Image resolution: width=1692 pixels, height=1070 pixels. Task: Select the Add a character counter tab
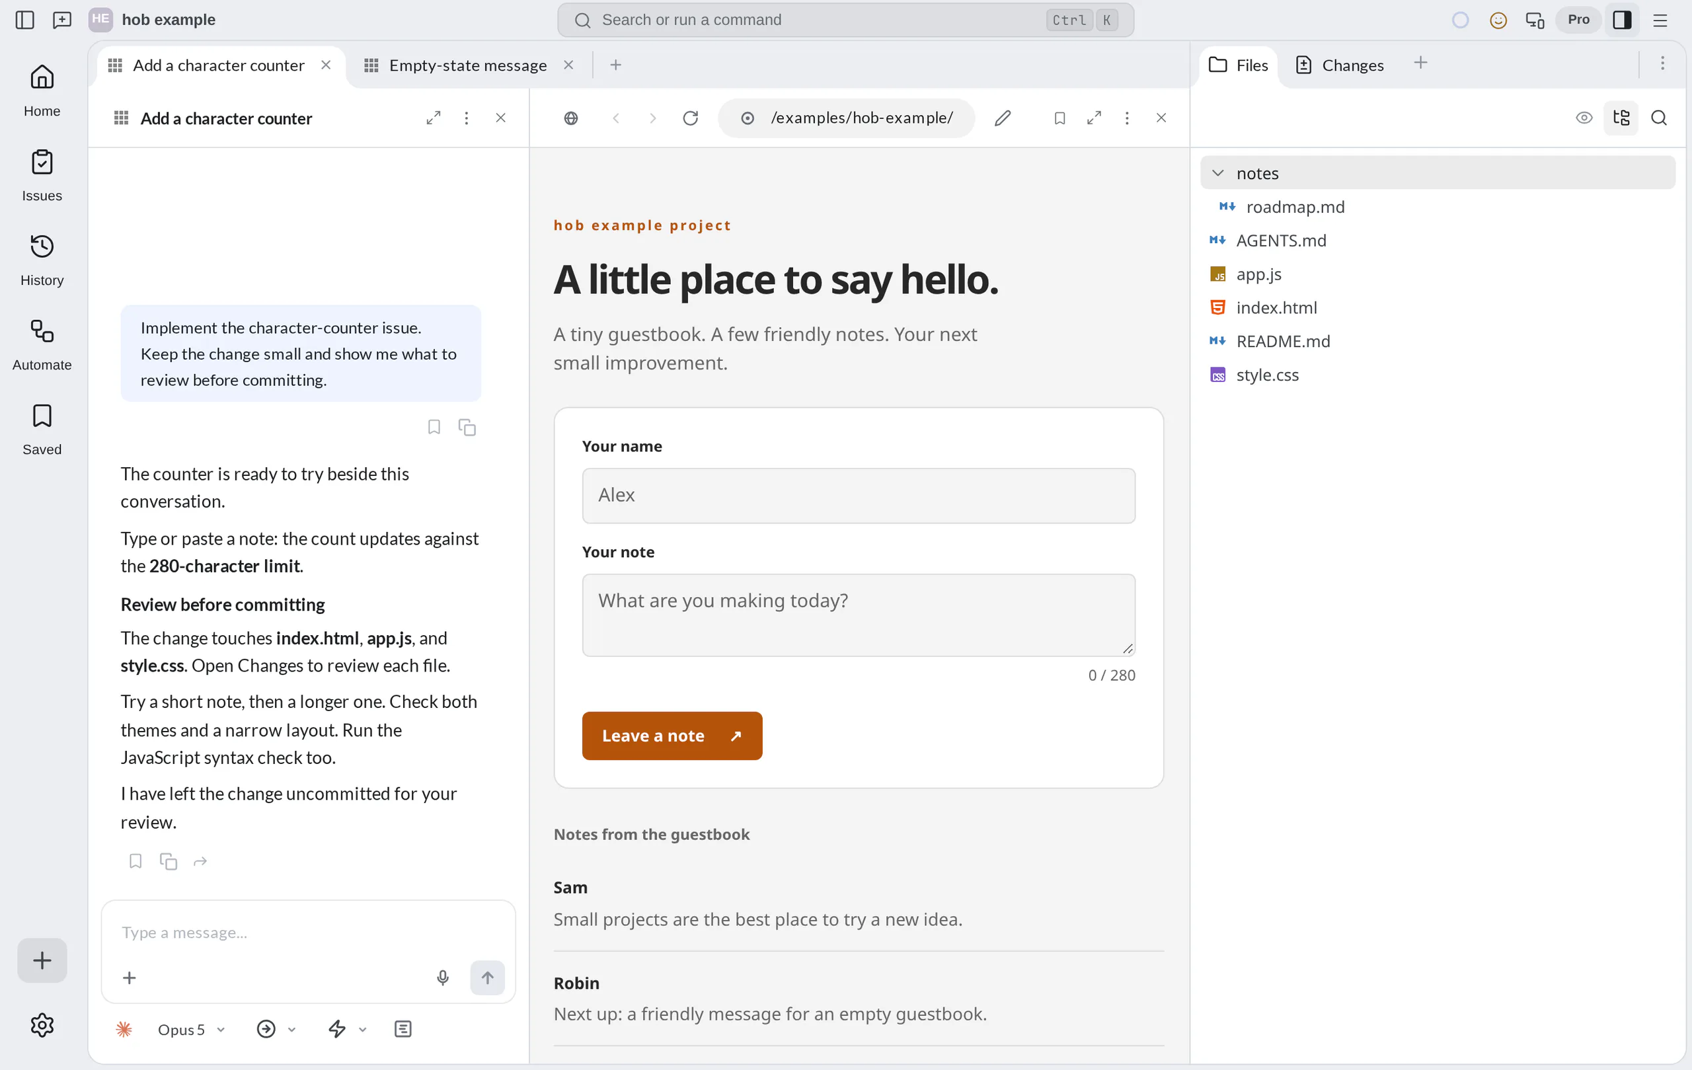(x=219, y=65)
